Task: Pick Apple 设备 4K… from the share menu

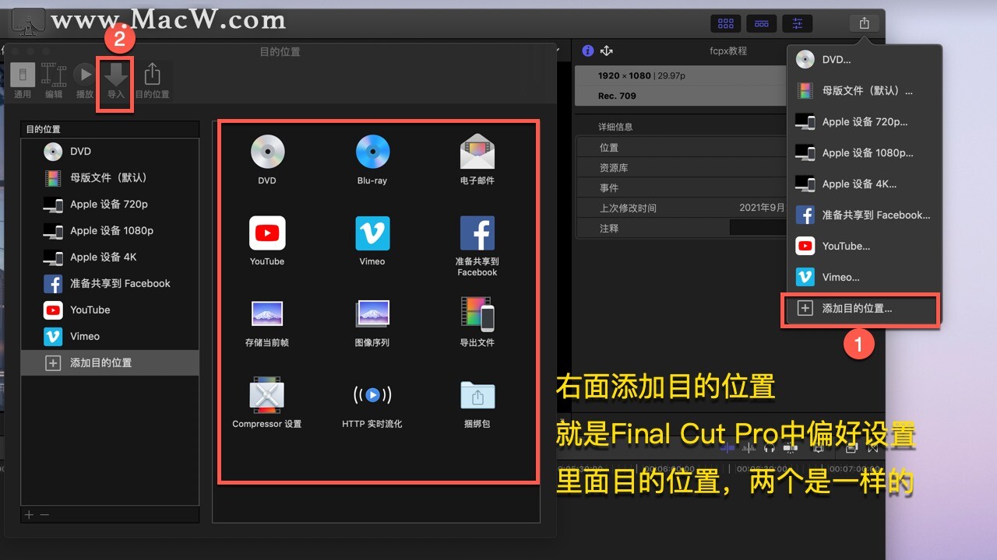Action: pos(863,184)
